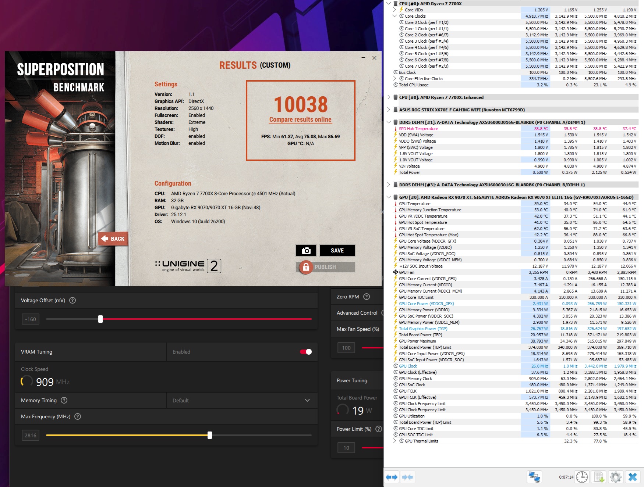Click the locked PUBLISH button
Viewport: 644px width, 487px height.
point(325,267)
